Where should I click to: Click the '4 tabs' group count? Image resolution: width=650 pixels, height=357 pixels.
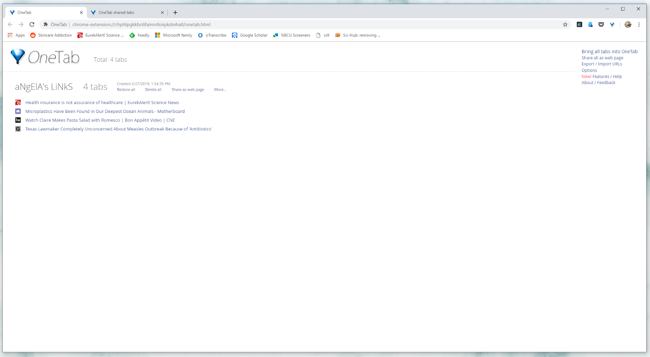pos(95,87)
